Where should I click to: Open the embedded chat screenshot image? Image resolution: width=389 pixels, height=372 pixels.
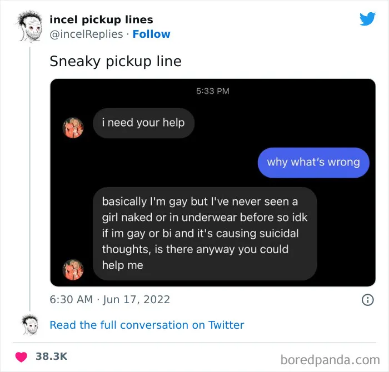pyautogui.click(x=213, y=183)
